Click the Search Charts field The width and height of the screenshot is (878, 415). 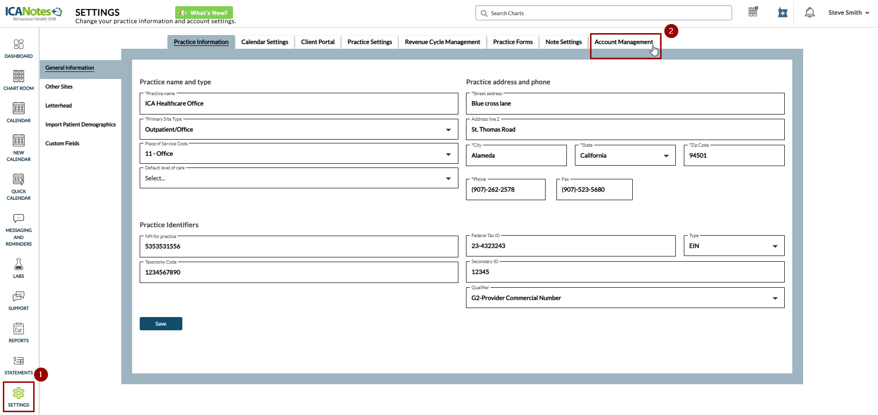tap(603, 13)
